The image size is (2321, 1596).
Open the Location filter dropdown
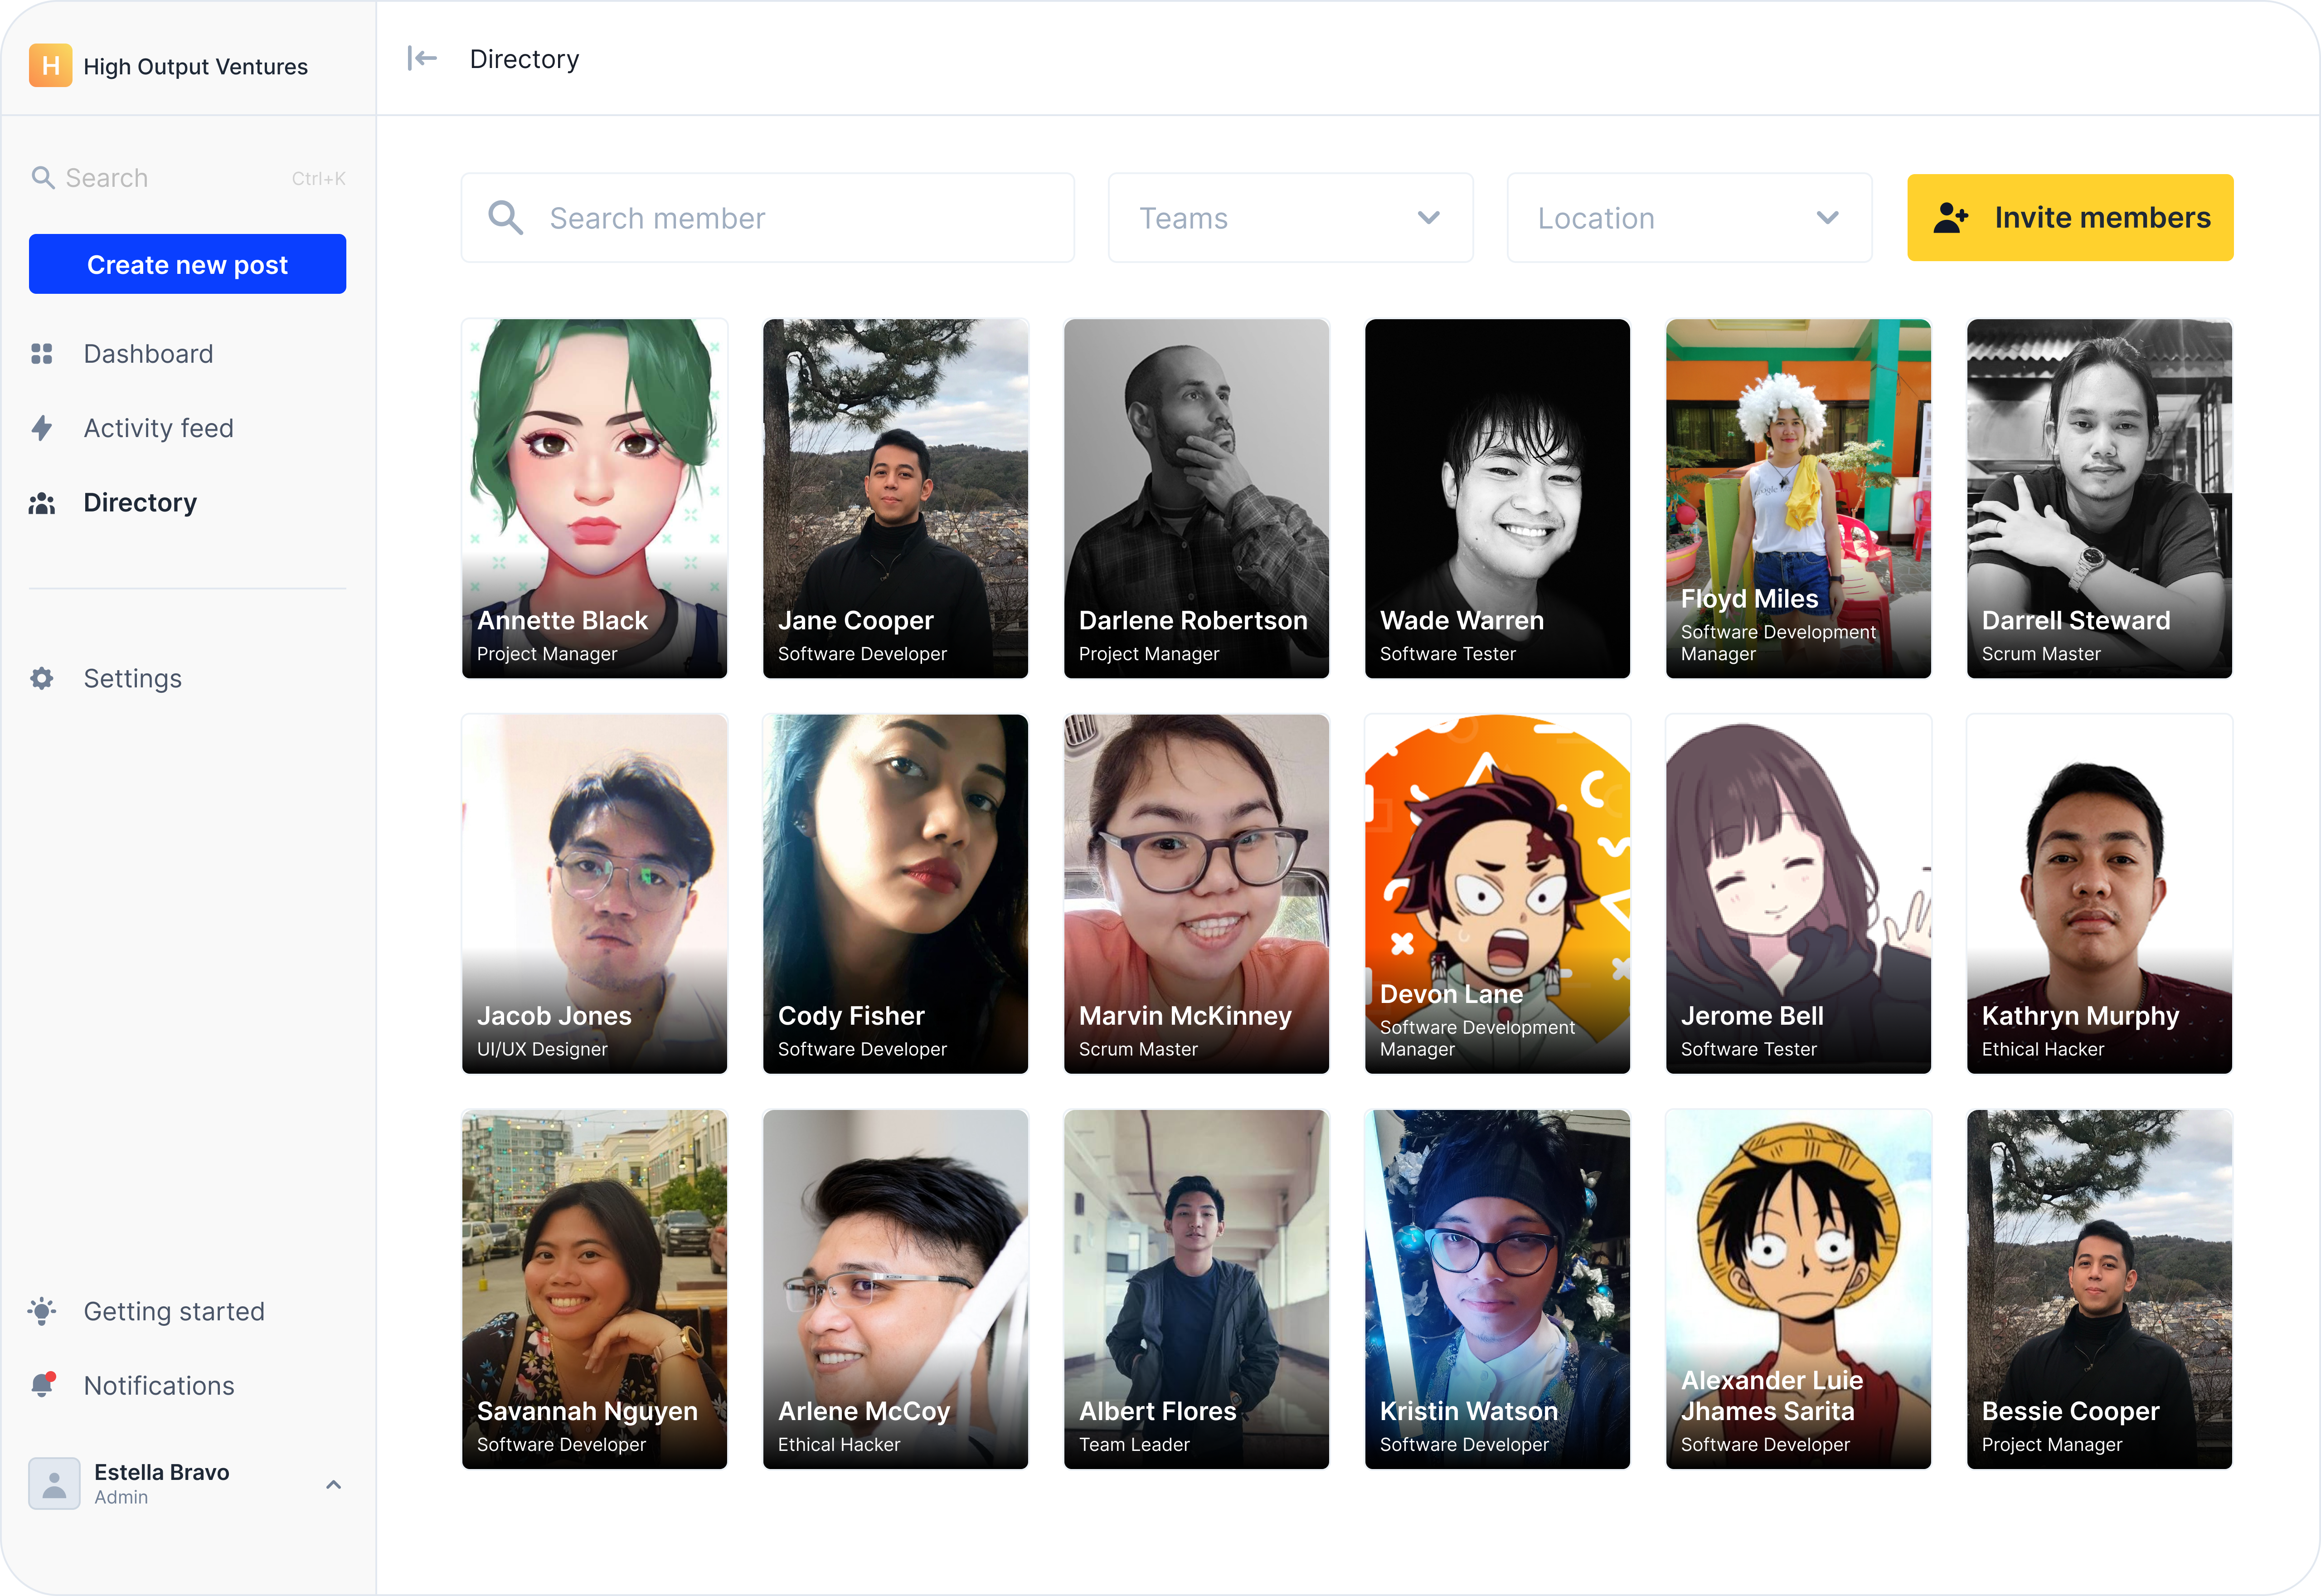(x=1689, y=218)
